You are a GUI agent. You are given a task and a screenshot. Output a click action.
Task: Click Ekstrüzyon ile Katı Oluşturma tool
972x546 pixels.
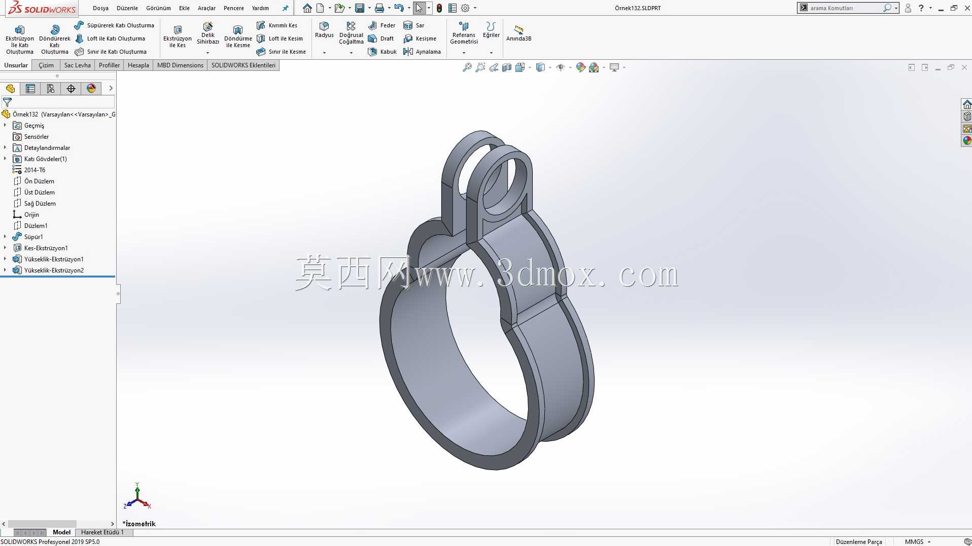tap(19, 40)
